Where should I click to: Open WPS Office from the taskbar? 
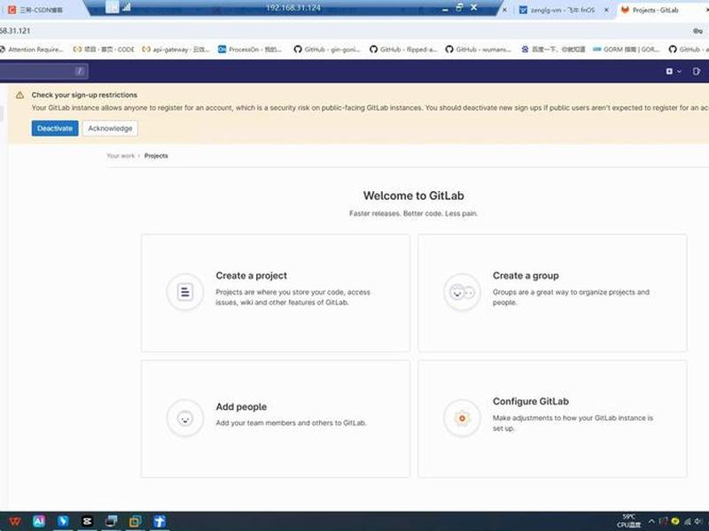15,521
